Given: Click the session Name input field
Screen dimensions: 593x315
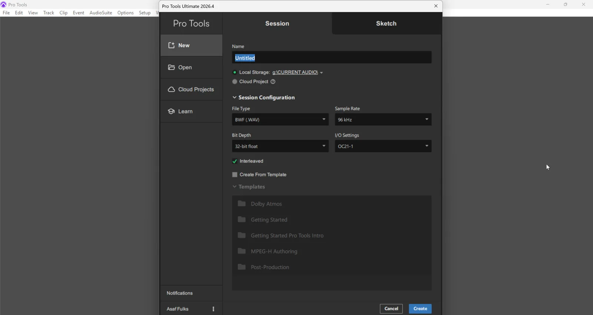Looking at the screenshot, I should point(332,58).
